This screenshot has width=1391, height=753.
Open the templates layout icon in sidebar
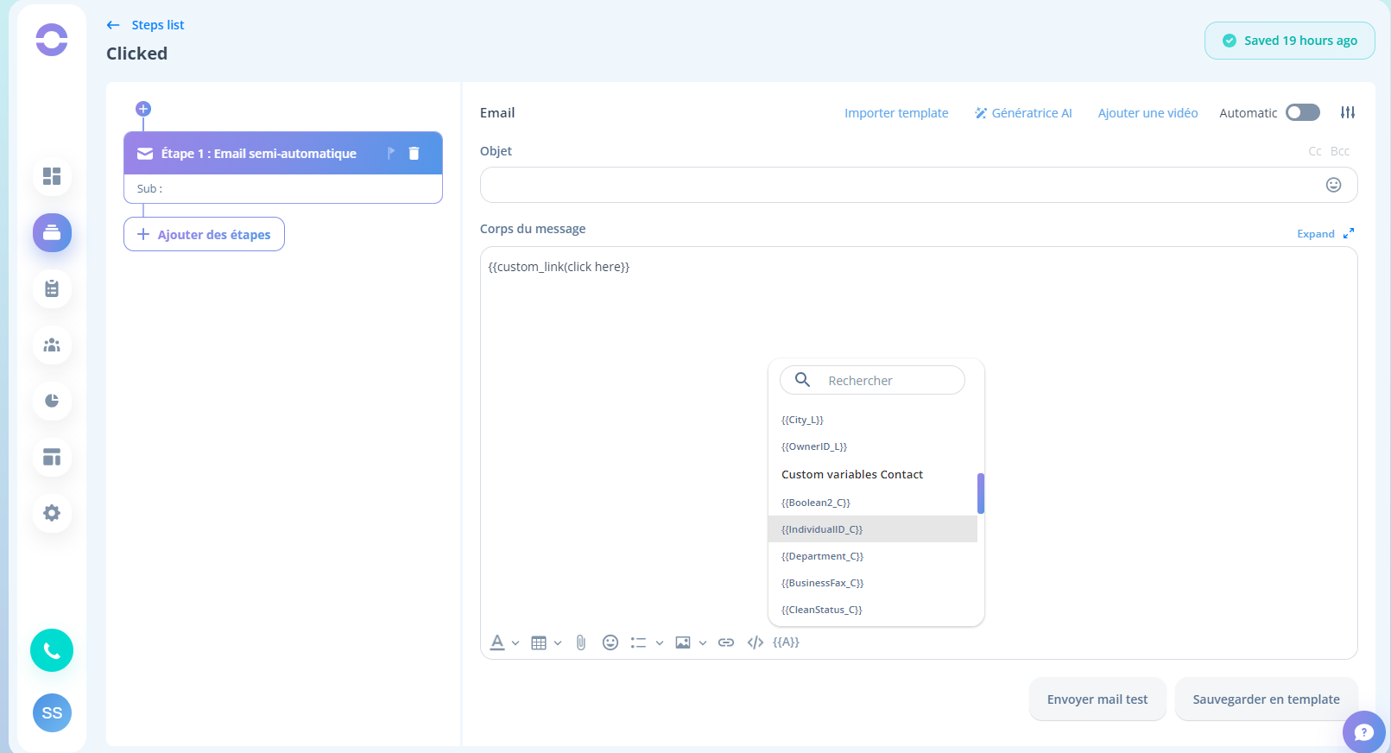click(52, 457)
